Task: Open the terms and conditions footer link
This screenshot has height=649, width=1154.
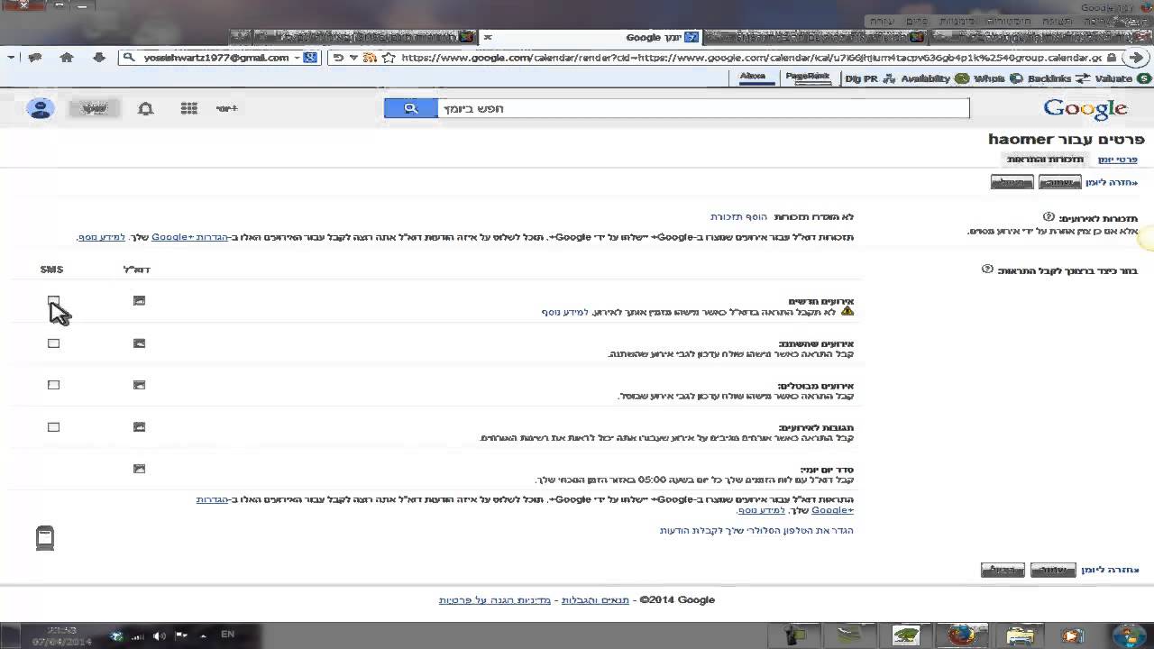Action: click(596, 600)
